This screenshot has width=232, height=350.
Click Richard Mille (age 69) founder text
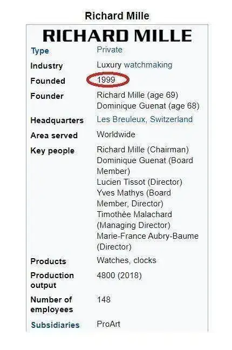pos(138,95)
